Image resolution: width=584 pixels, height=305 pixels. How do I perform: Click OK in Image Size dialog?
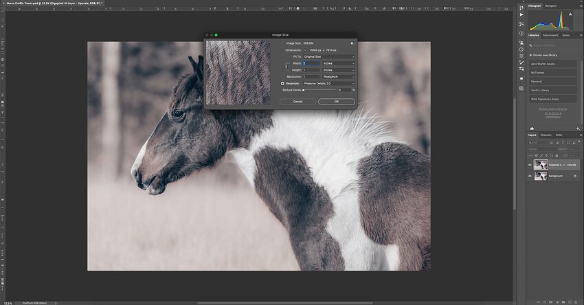(337, 101)
